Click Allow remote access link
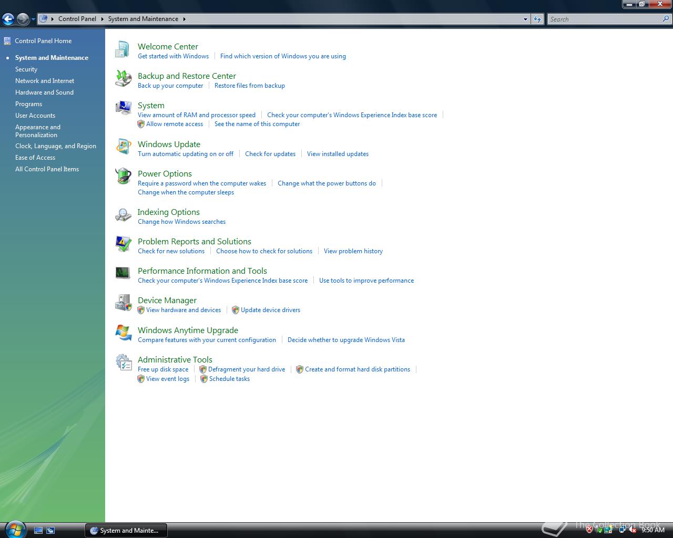This screenshot has width=673, height=538. [175, 124]
